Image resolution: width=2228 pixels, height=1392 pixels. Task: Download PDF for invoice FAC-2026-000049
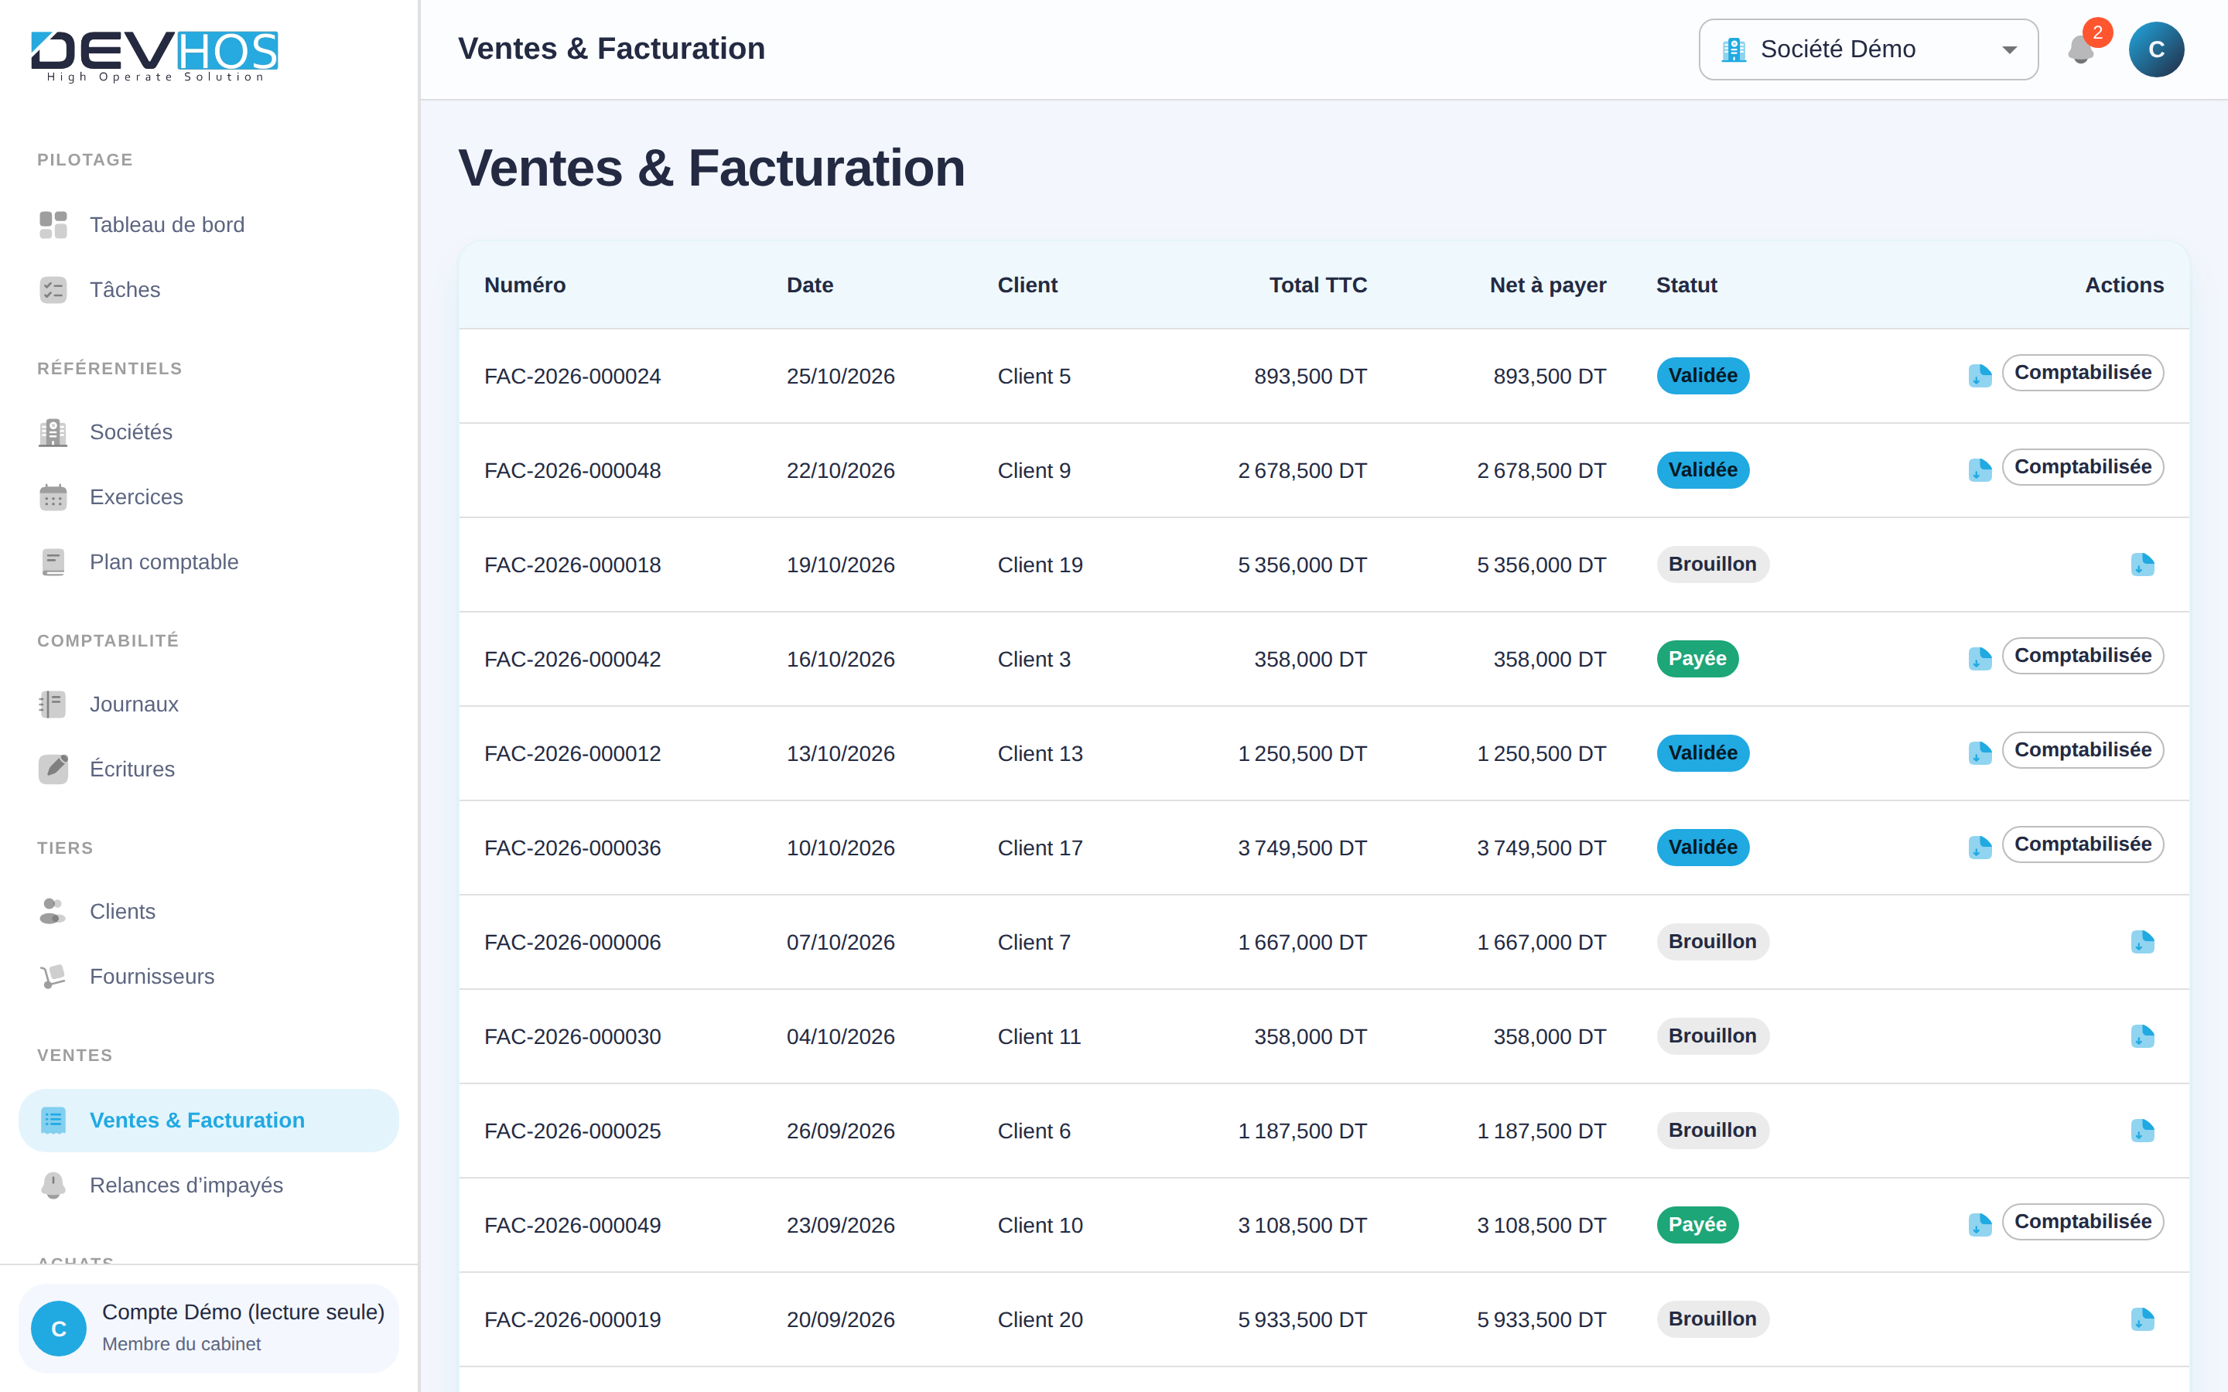[1980, 1226]
